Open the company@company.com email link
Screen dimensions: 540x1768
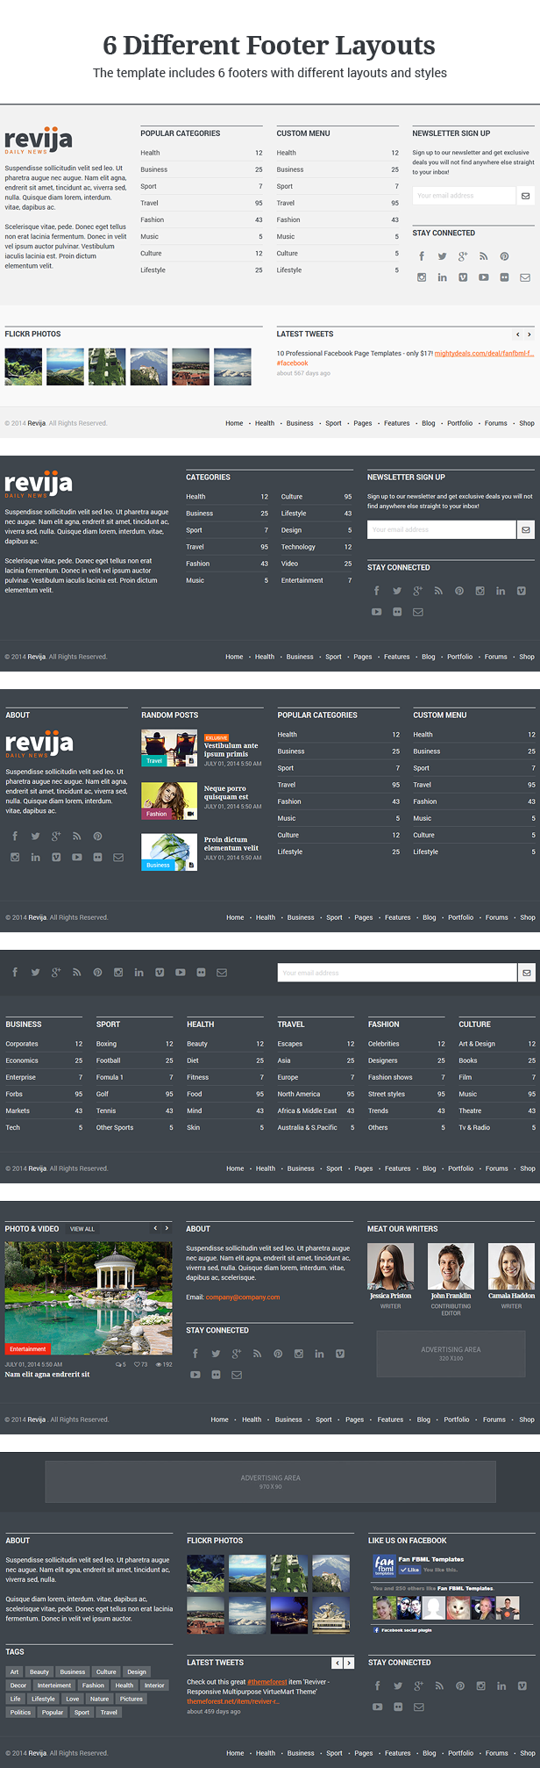[243, 1297]
